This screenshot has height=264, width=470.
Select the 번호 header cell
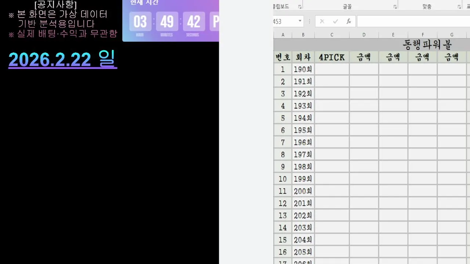283,57
